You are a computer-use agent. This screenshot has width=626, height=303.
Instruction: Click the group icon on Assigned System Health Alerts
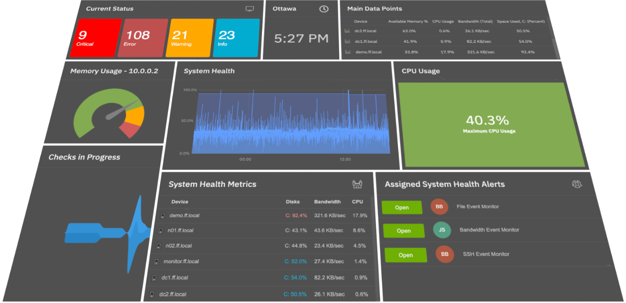(578, 184)
